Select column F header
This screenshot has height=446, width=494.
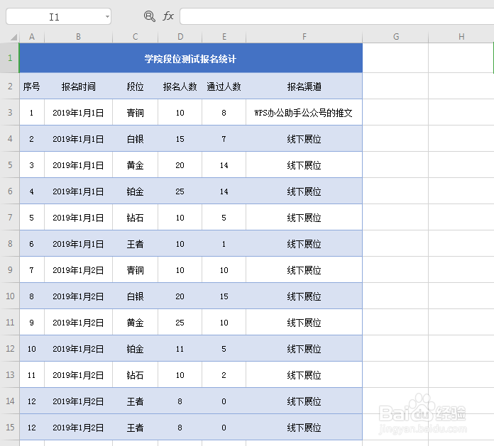[304, 37]
